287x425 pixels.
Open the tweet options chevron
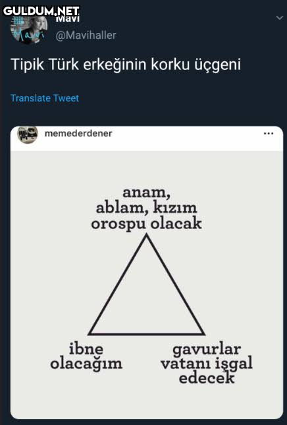tap(280, 18)
